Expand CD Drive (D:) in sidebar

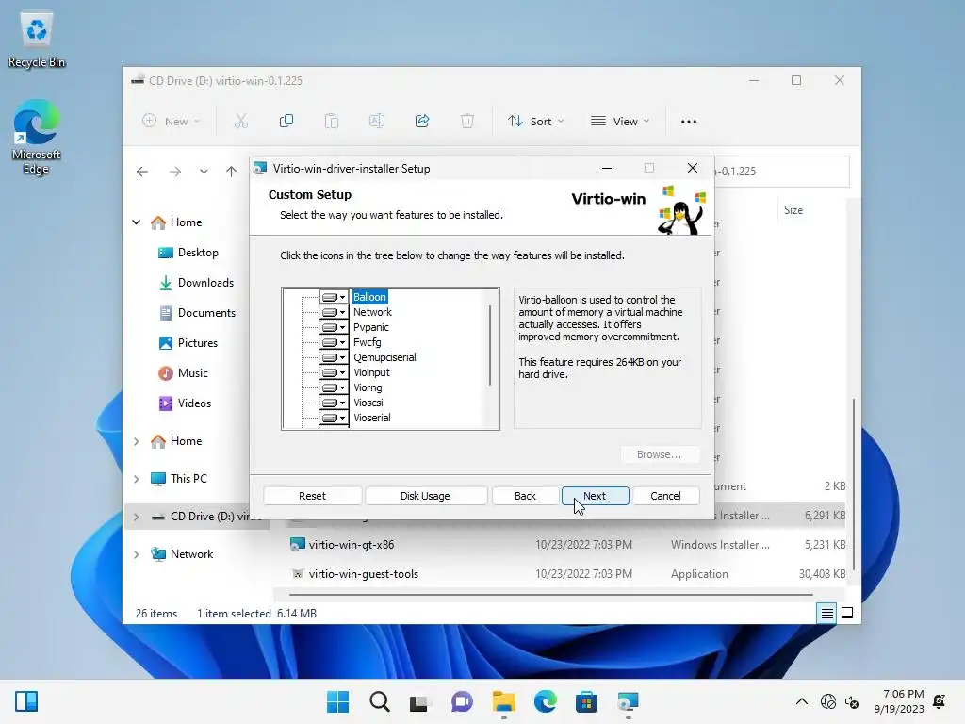click(x=136, y=517)
